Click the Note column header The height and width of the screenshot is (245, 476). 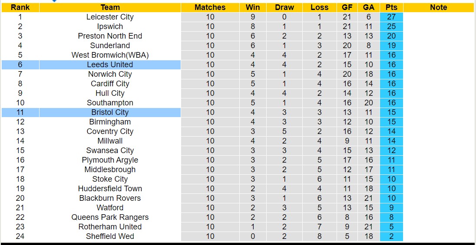[438, 7]
